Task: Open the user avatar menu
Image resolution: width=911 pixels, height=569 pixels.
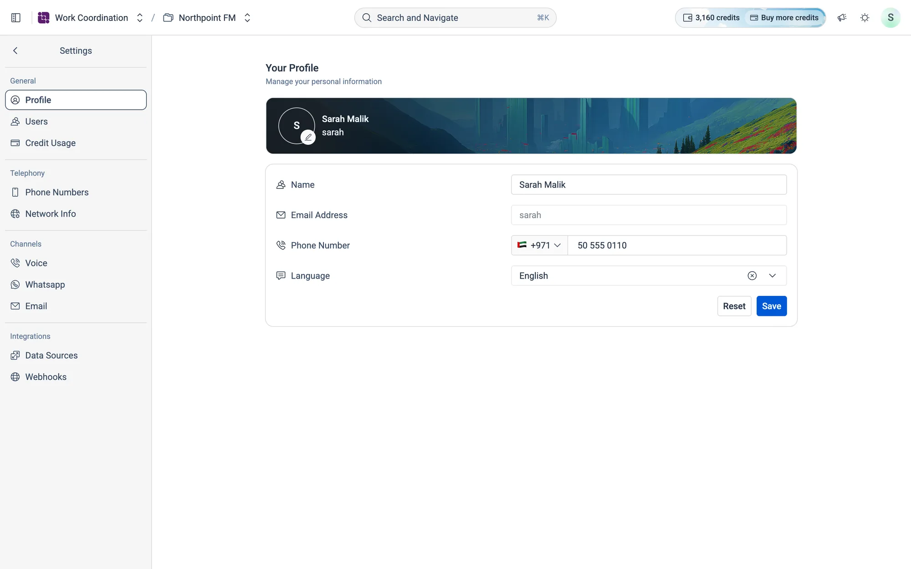Action: pos(891,18)
